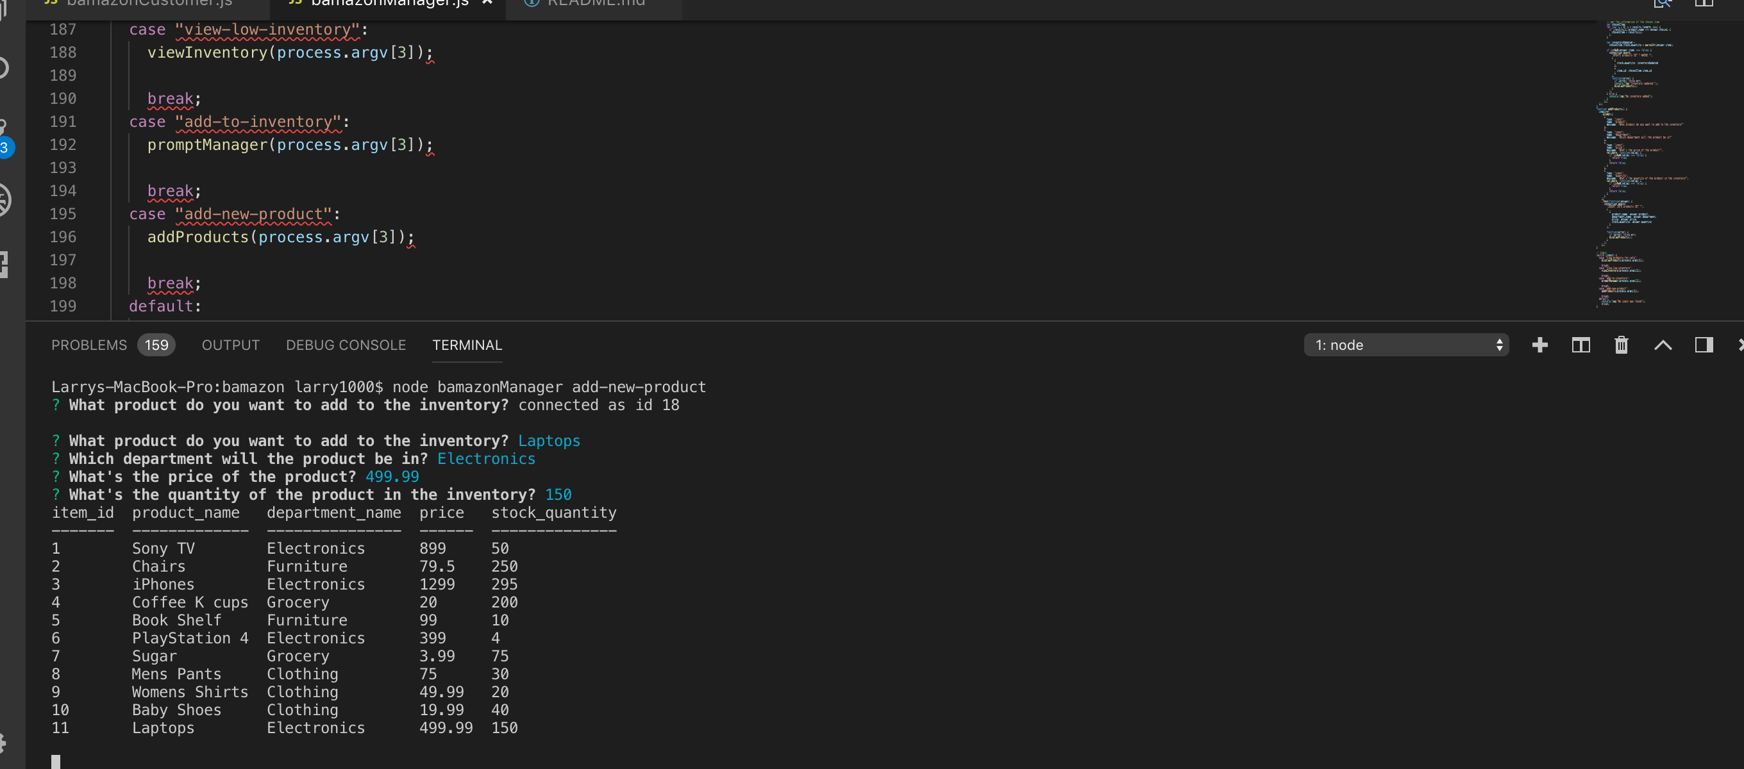Toggle terminal panel position to the right
Image resolution: width=1744 pixels, height=769 pixels.
coord(1704,345)
